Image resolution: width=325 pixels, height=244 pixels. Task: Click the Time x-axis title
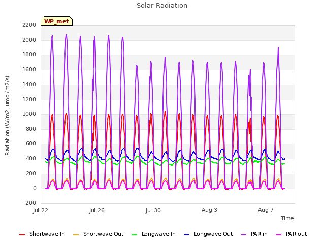[x=287, y=218]
